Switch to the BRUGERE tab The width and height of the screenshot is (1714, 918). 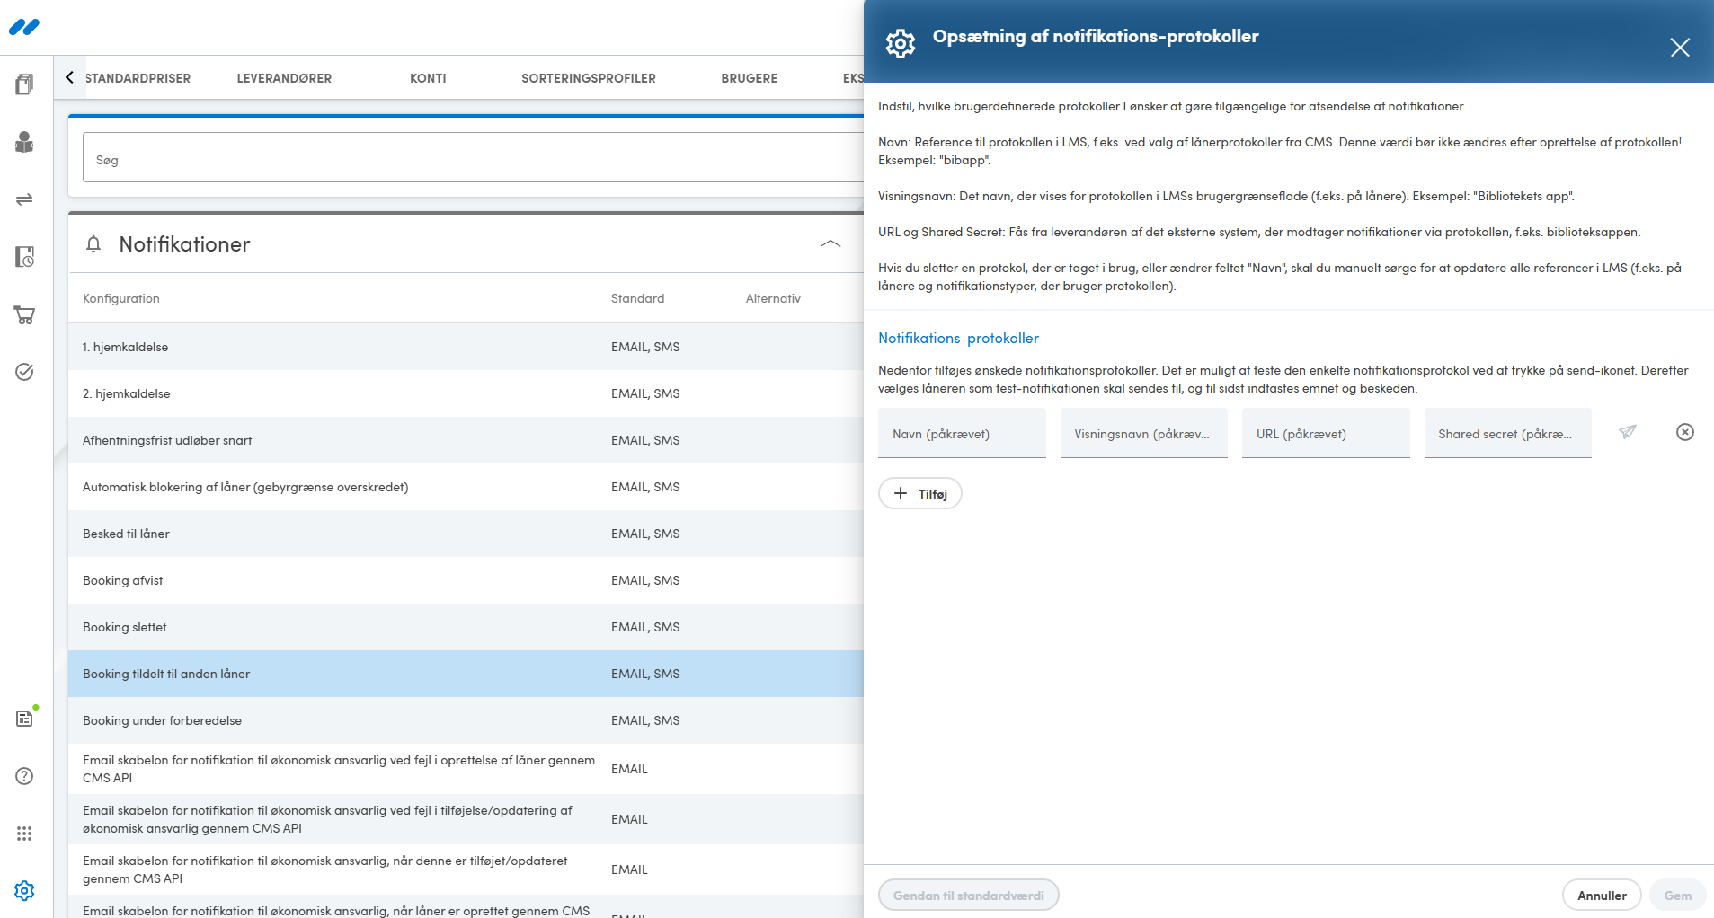[x=750, y=78]
